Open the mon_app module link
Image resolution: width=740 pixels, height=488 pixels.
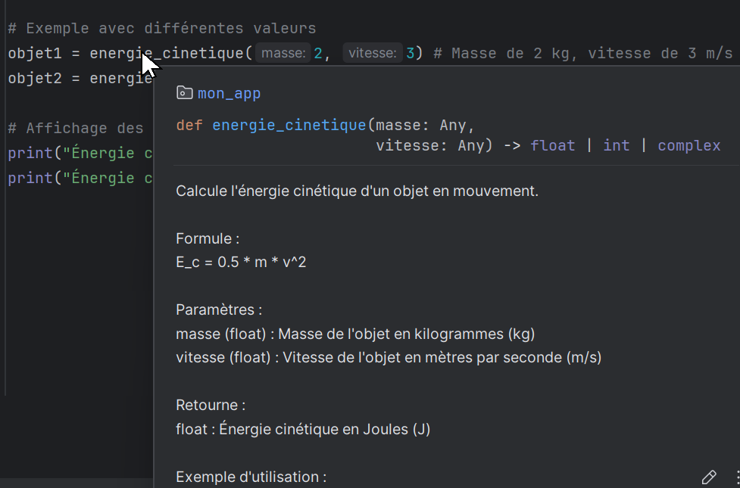coord(229,93)
